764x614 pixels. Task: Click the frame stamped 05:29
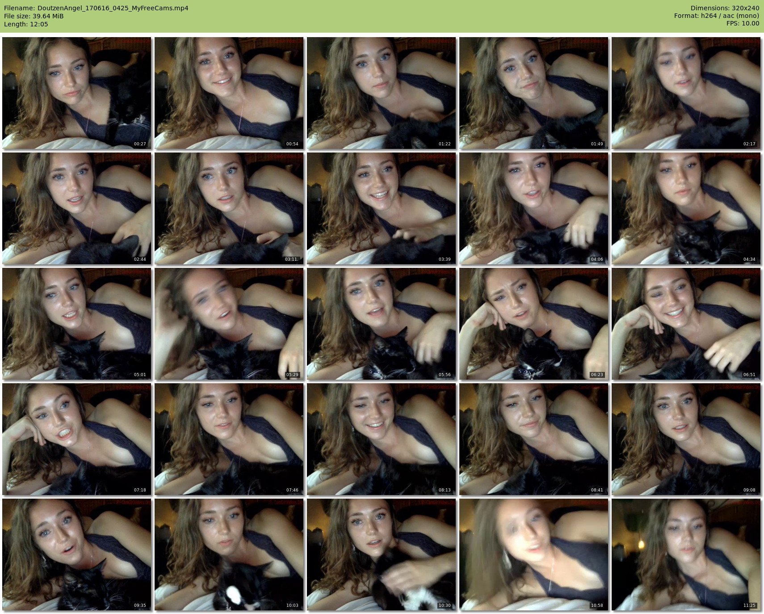coord(229,324)
